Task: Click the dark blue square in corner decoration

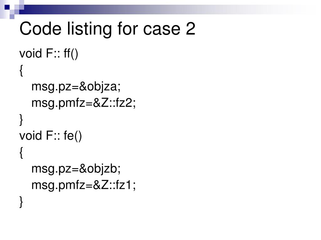Action: click(x=7, y=7)
